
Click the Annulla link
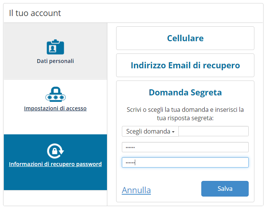coord(136,190)
